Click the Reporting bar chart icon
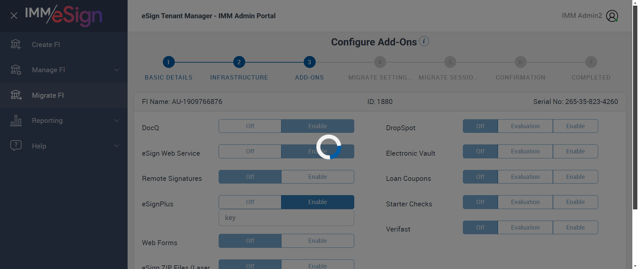 tap(16, 121)
